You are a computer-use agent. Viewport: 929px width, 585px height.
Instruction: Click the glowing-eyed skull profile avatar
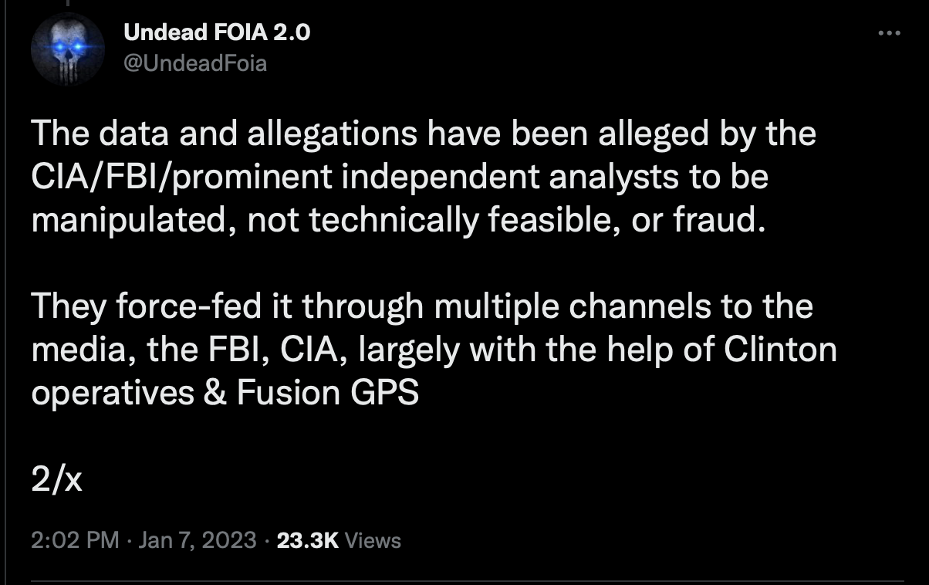tap(68, 49)
